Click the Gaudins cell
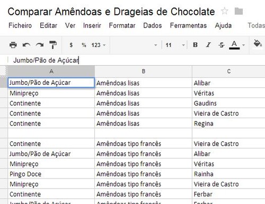This screenshot has height=204, width=265. click(x=228, y=103)
